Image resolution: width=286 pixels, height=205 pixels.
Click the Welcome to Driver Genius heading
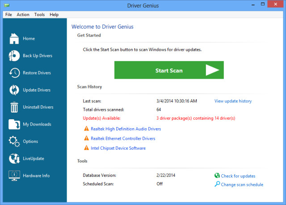pyautogui.click(x=102, y=27)
